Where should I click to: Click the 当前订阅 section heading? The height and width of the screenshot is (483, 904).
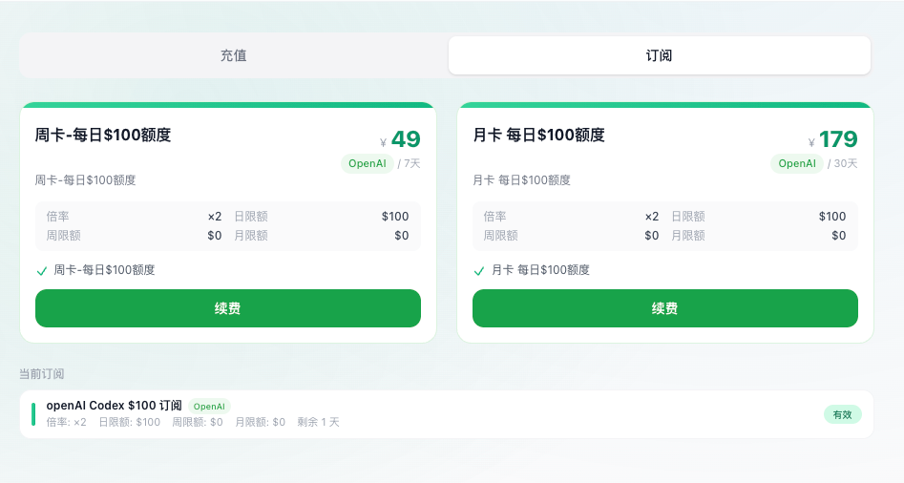click(x=41, y=374)
